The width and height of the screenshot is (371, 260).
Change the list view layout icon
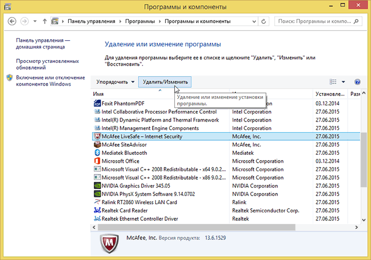[x=333, y=82]
